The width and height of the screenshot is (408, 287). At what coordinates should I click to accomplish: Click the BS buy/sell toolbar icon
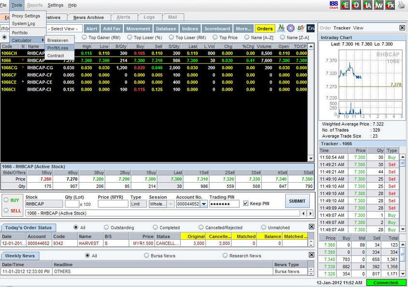[x=301, y=29]
